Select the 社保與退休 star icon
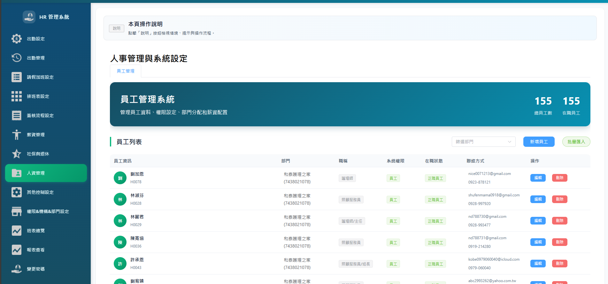The width and height of the screenshot is (608, 284). click(17, 154)
